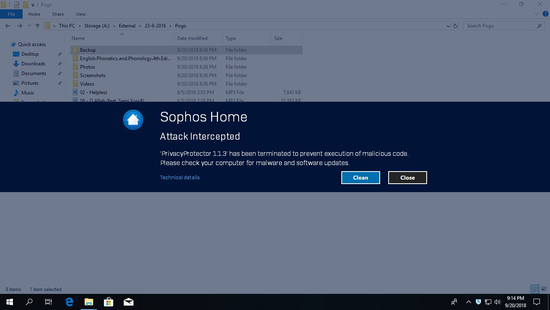Navigate to Storage (A:) in address bar
550x310 pixels.
(x=97, y=26)
